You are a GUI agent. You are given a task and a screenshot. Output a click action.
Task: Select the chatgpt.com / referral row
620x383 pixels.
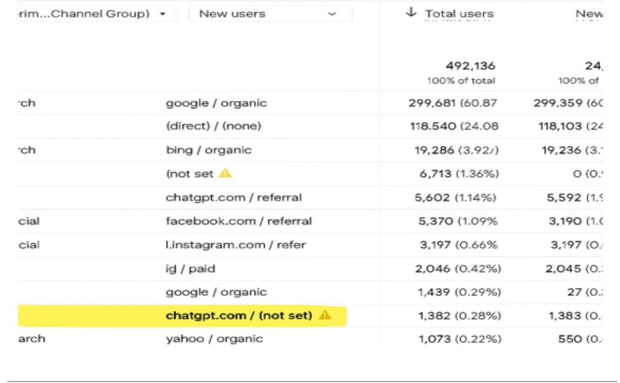pyautogui.click(x=233, y=197)
